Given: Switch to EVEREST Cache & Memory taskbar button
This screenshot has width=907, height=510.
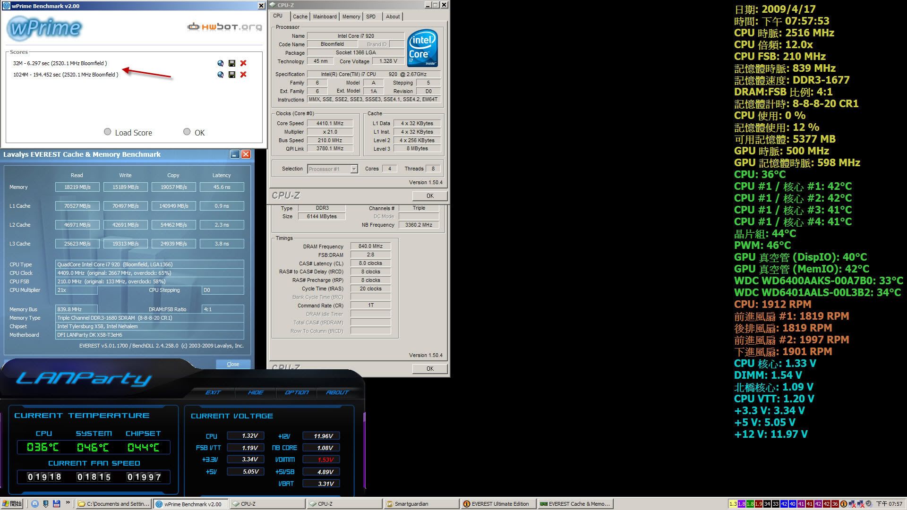Looking at the screenshot, I should 575,504.
